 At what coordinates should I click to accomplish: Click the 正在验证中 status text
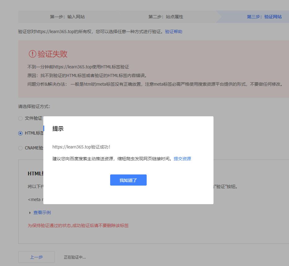click(x=75, y=257)
